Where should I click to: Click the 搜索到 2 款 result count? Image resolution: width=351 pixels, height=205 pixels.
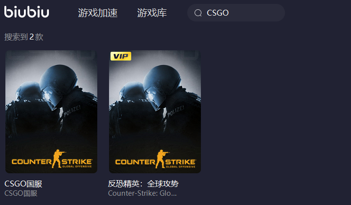[24, 37]
